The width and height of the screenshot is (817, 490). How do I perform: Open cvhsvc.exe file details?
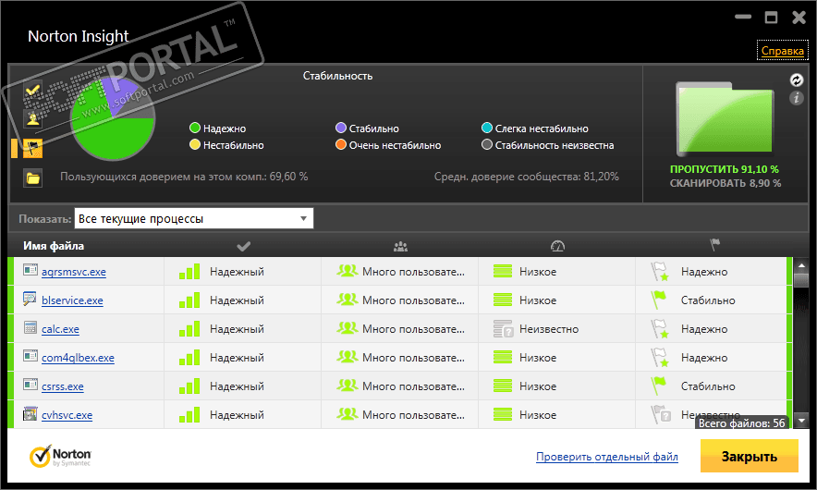coord(67,415)
